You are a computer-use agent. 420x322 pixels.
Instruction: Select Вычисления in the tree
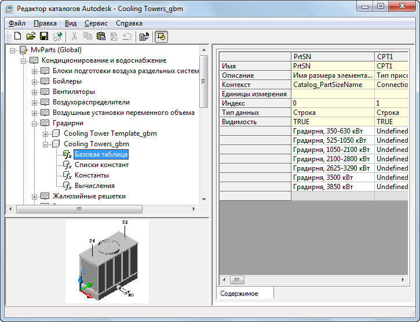[x=94, y=186]
